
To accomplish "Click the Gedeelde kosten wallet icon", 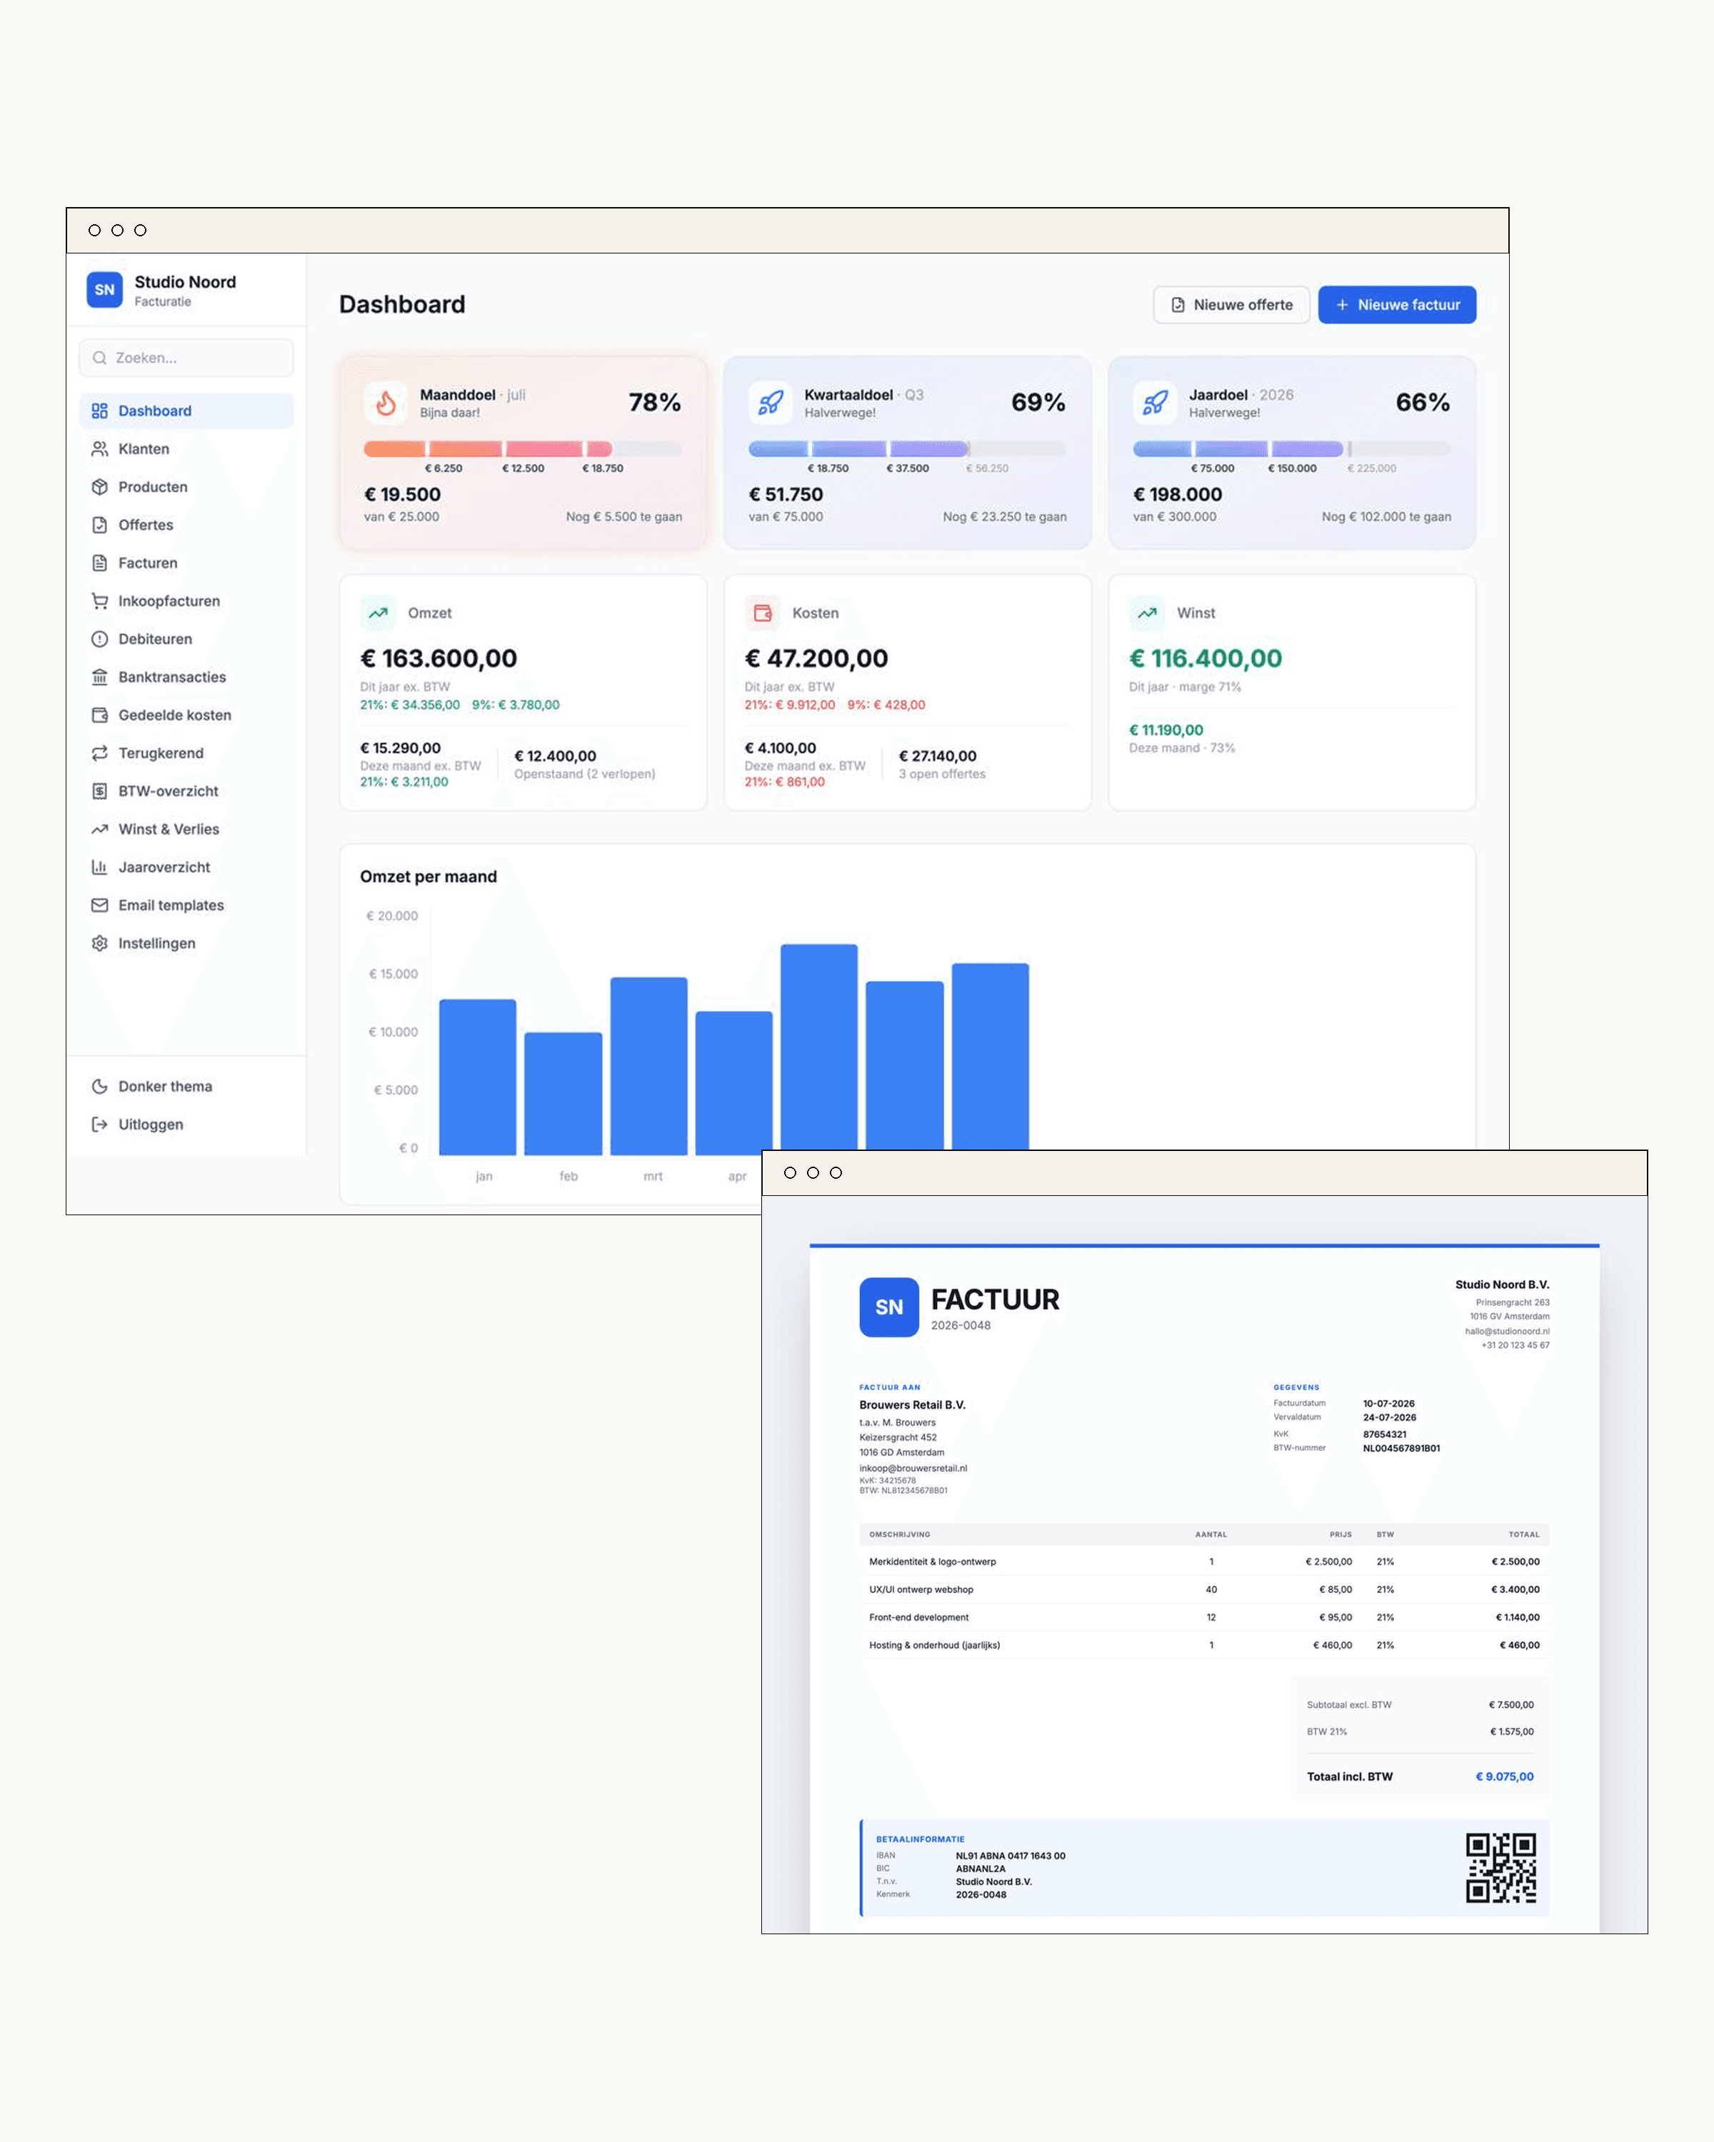I will (x=99, y=715).
